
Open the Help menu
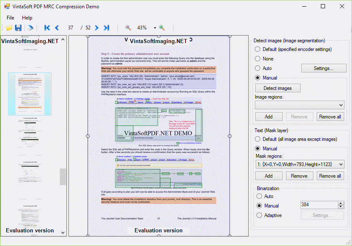tap(27, 18)
